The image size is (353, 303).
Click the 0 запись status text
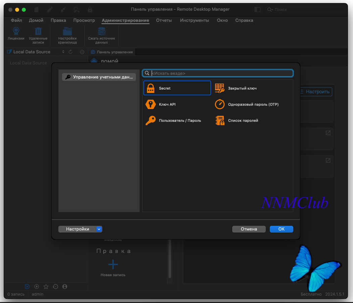point(16,294)
